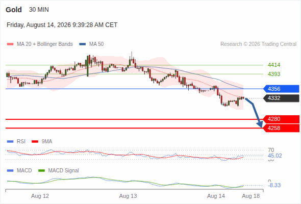This screenshot has width=301, height=204.
Task: Select the 4258 red support tag
Action: pos(281,128)
